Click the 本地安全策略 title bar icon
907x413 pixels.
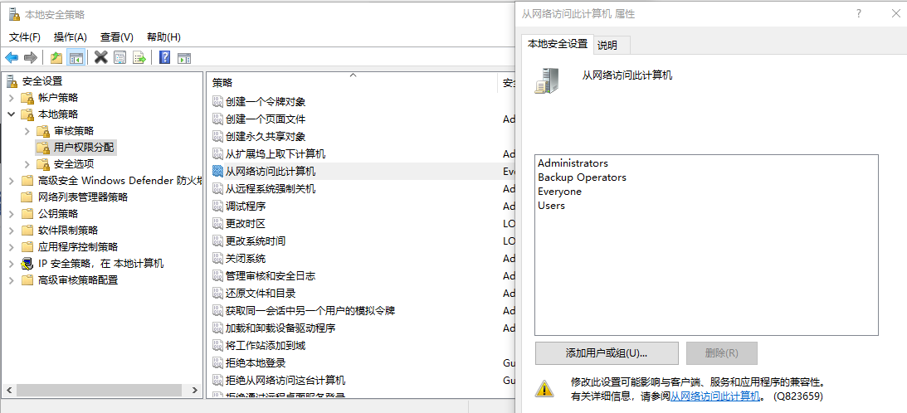pos(14,14)
